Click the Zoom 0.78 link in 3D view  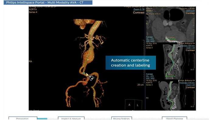[x=139, y=9]
